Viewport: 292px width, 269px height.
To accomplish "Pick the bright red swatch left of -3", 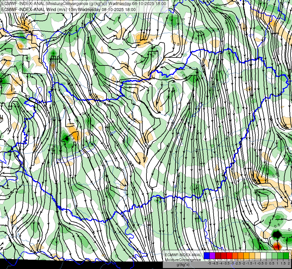I will click(x=229, y=256).
